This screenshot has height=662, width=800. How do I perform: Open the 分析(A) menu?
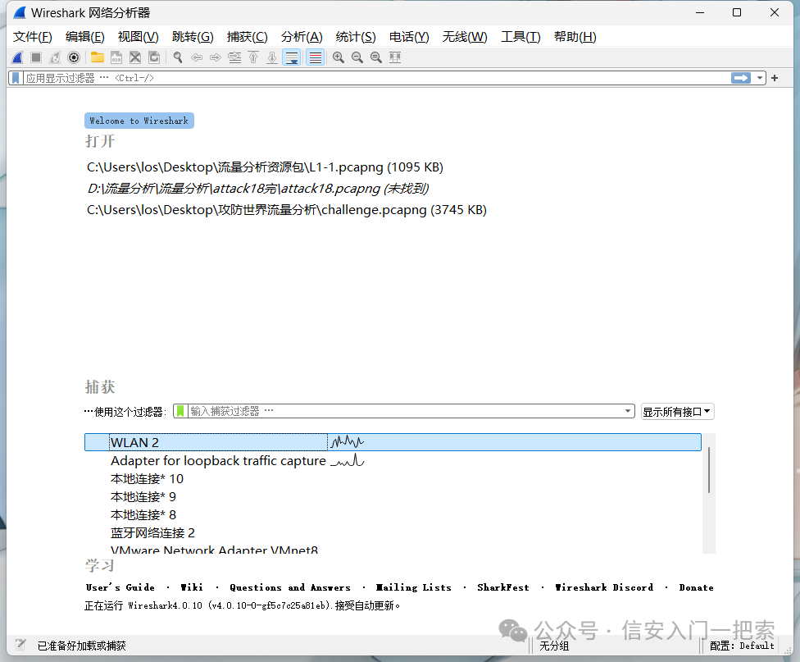[x=302, y=37]
